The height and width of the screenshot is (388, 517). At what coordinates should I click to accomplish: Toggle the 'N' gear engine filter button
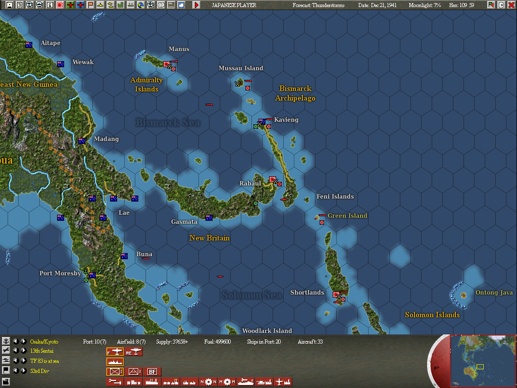click(208, 382)
